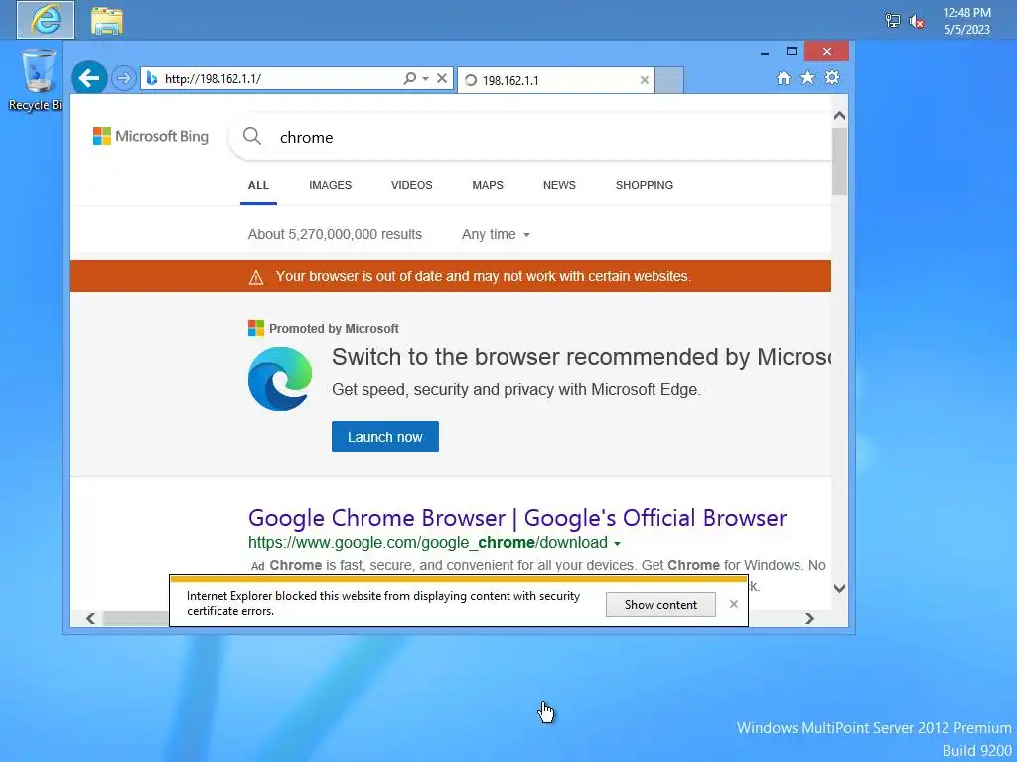
Task: Close the 198.162.1.1 tab
Action: [644, 80]
